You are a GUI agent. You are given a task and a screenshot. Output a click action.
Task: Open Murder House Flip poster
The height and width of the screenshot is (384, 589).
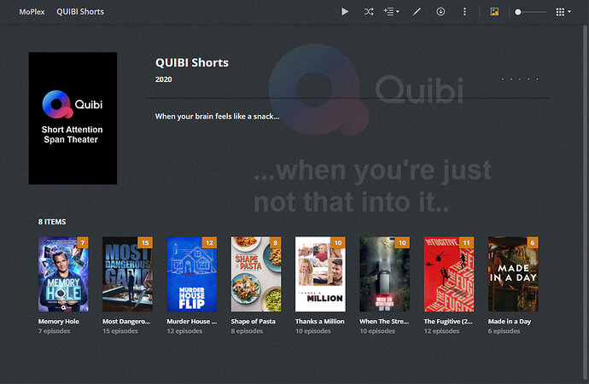point(192,274)
